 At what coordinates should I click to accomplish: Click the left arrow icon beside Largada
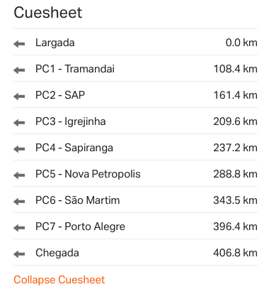point(19,44)
